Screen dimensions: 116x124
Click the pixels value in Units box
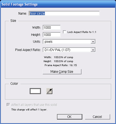[x=49, y=42]
